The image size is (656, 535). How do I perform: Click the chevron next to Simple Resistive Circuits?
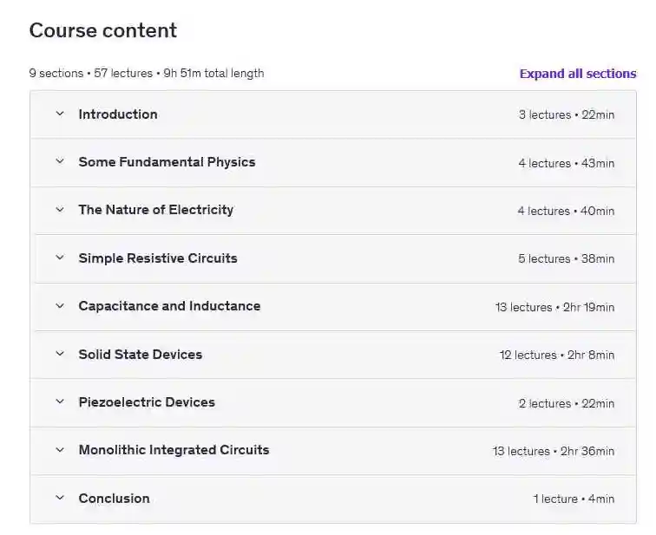(60, 258)
